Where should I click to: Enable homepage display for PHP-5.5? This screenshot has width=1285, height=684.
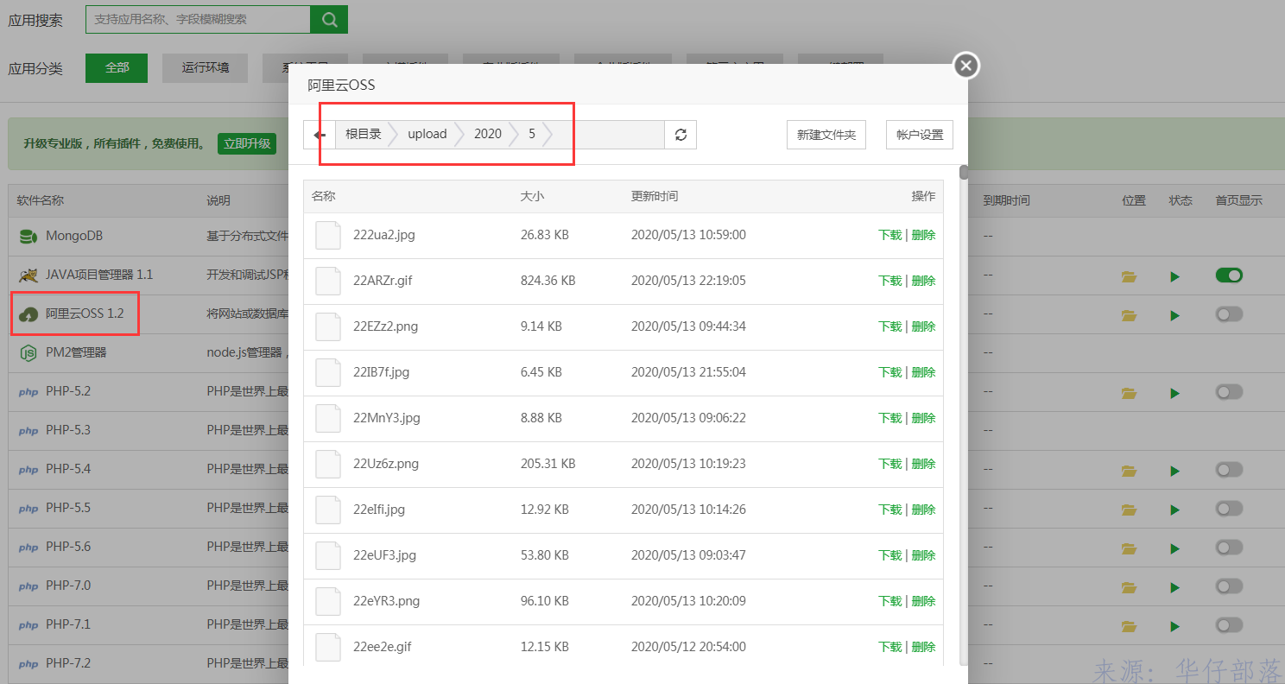click(1229, 509)
